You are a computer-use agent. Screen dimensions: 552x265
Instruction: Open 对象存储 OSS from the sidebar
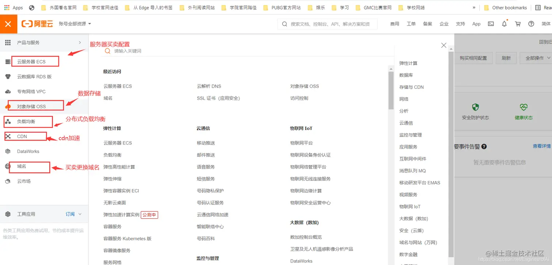point(8,106)
